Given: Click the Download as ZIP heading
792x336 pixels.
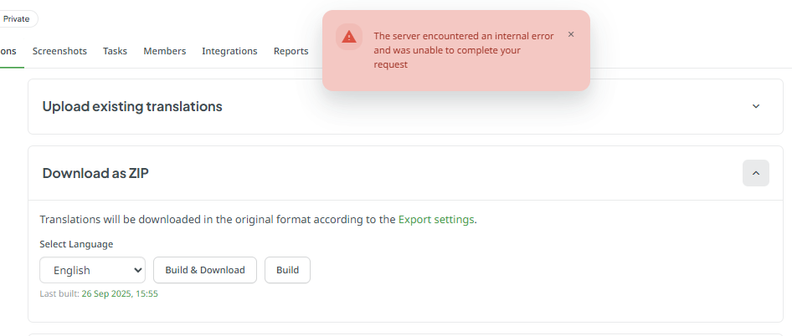Looking at the screenshot, I should coord(95,173).
